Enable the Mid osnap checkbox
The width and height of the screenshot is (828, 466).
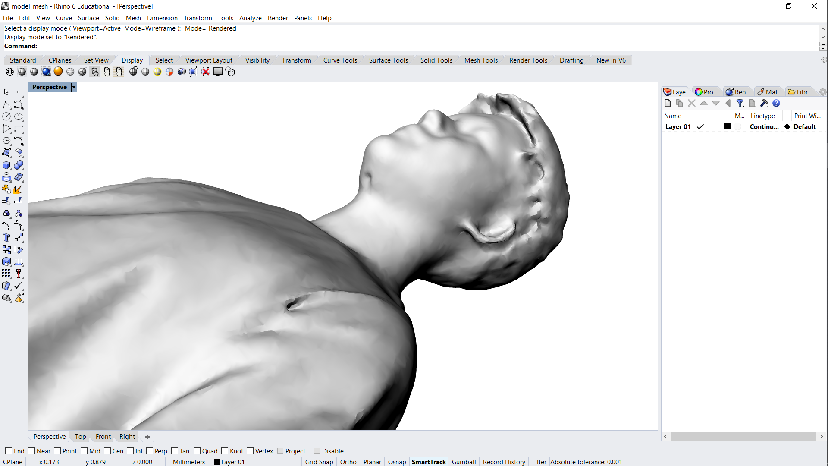click(84, 451)
